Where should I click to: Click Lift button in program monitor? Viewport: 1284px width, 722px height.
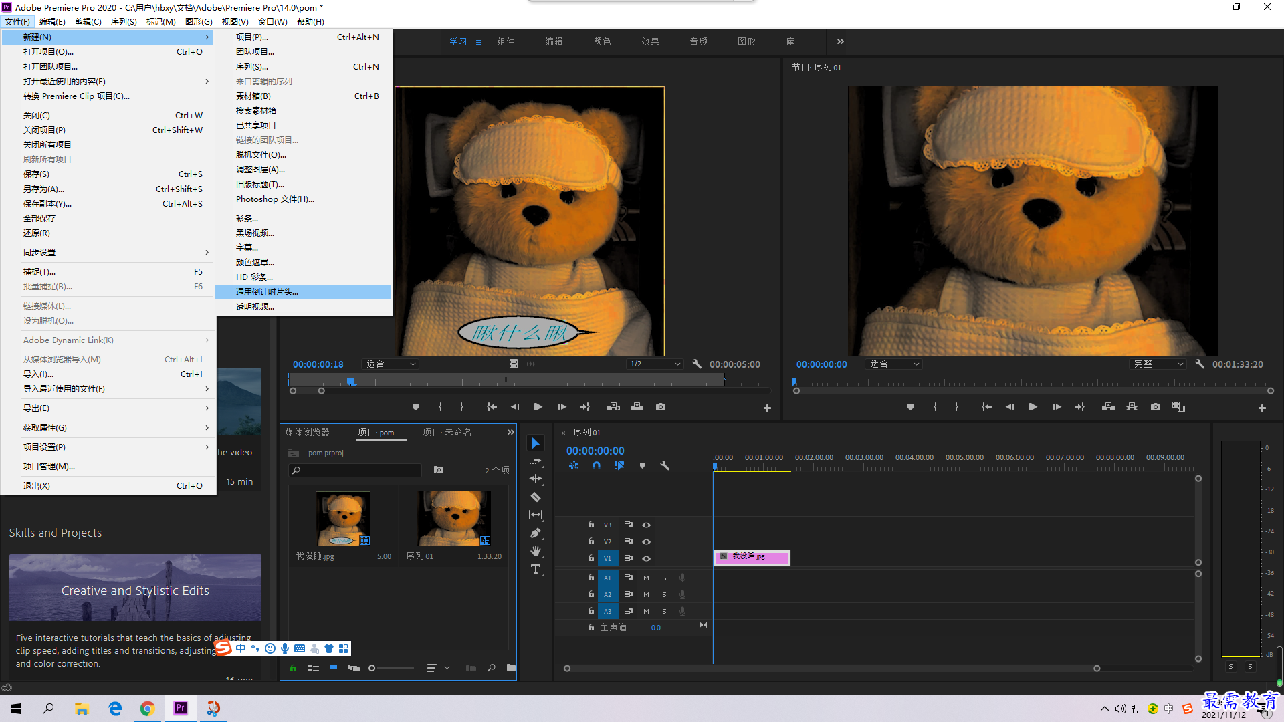coord(1108,407)
